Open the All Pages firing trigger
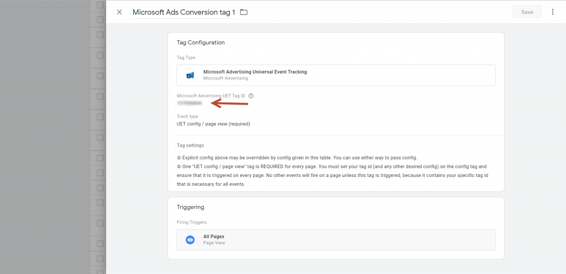The height and width of the screenshot is (274, 566). (x=336, y=240)
